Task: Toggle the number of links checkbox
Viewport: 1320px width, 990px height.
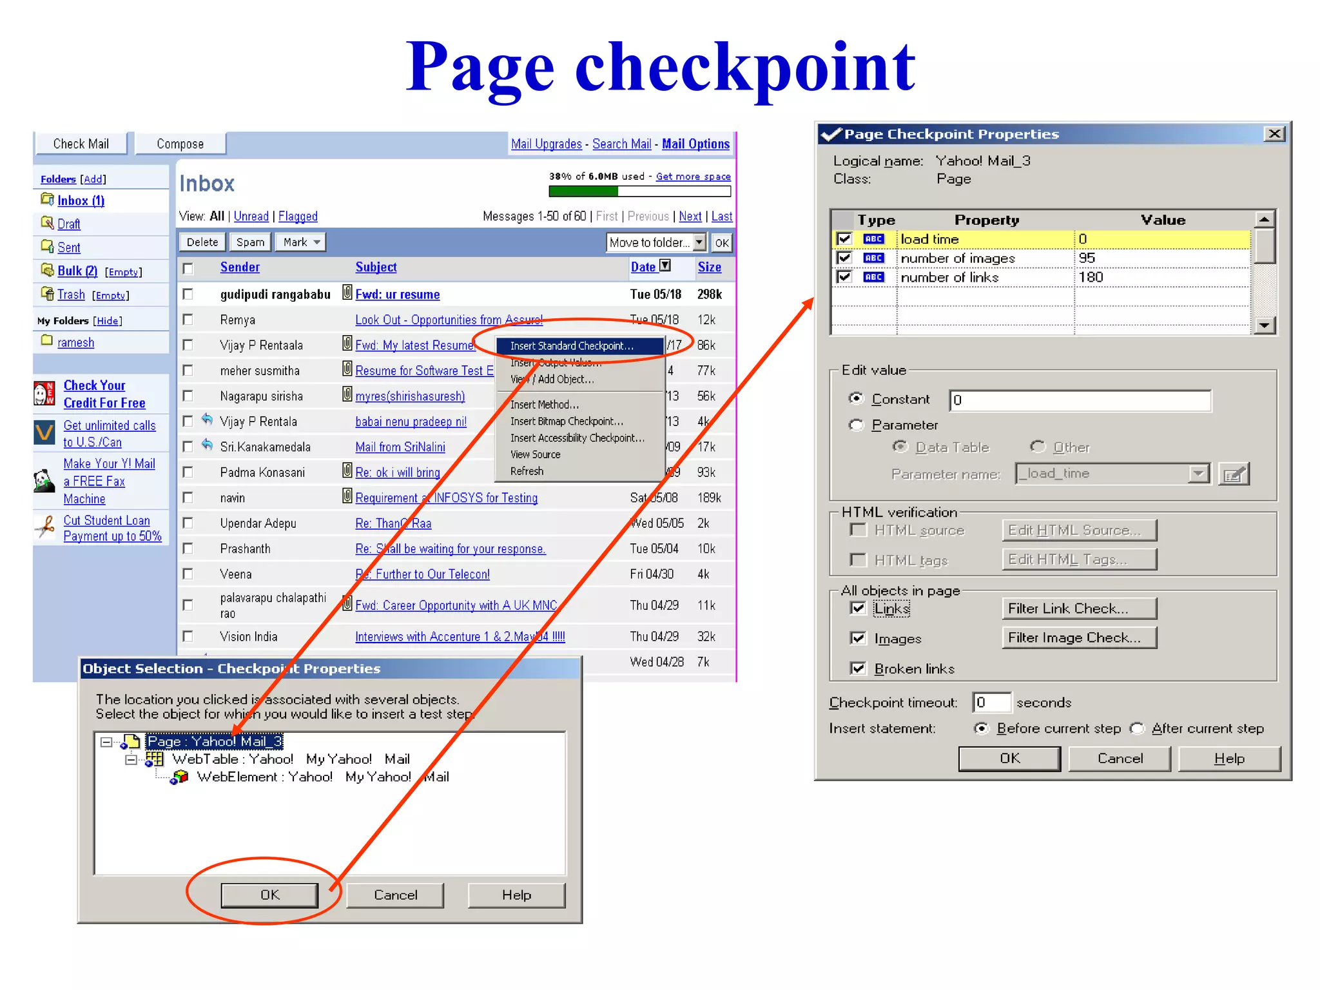Action: (x=844, y=277)
